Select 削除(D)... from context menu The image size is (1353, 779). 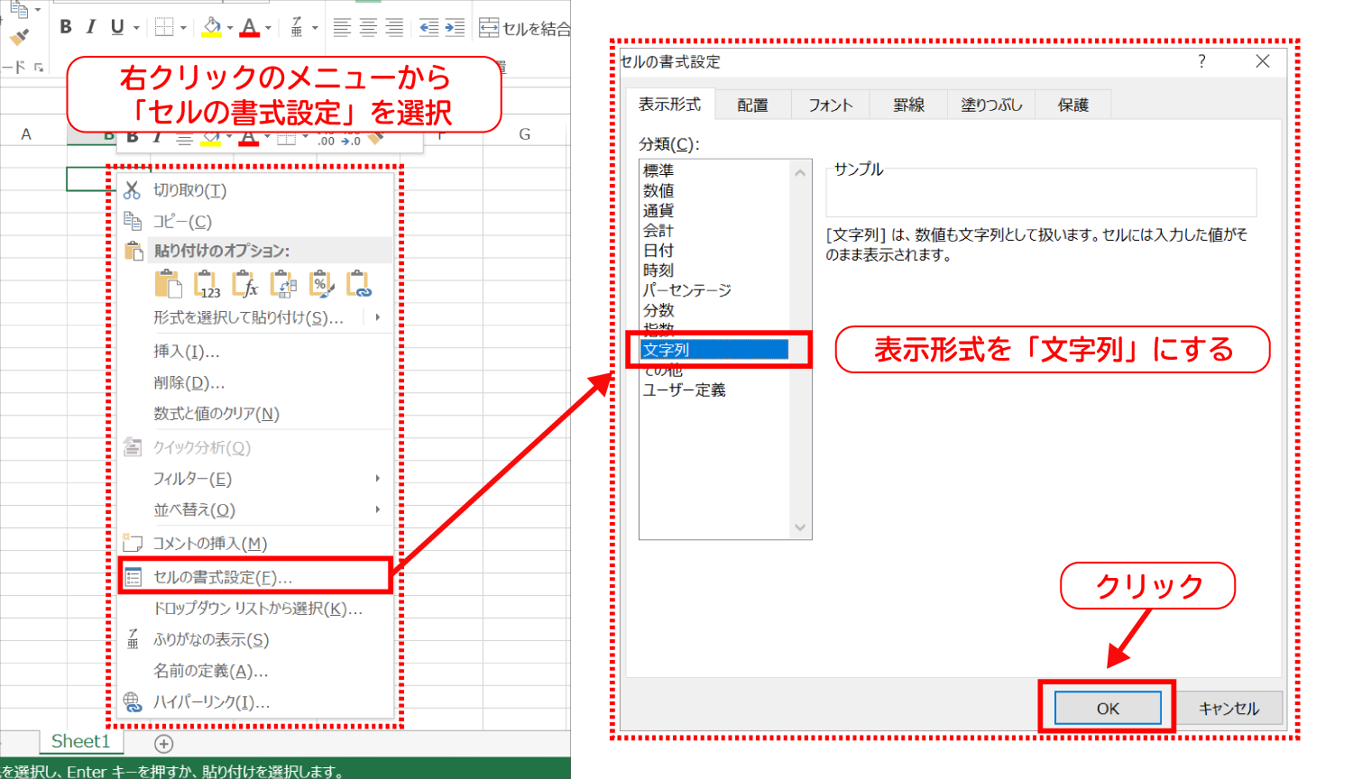tap(256, 382)
